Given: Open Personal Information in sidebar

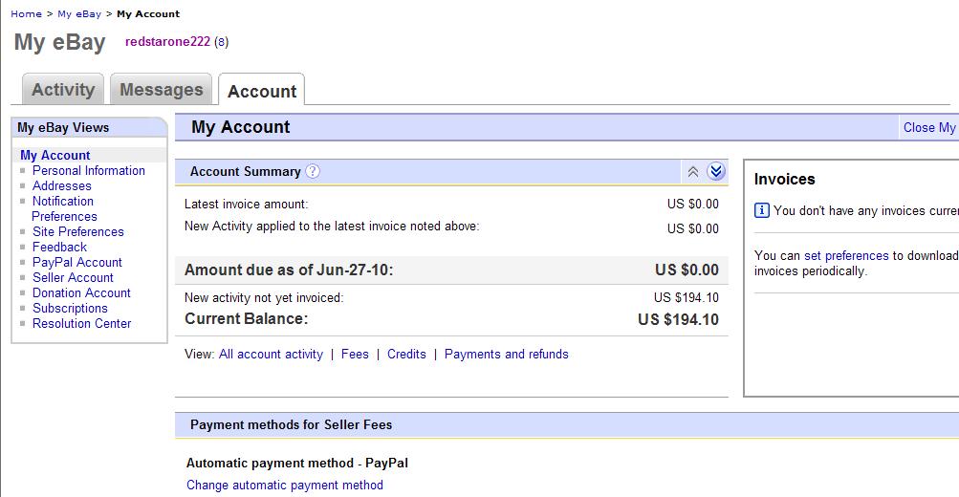Looking at the screenshot, I should pyautogui.click(x=89, y=170).
